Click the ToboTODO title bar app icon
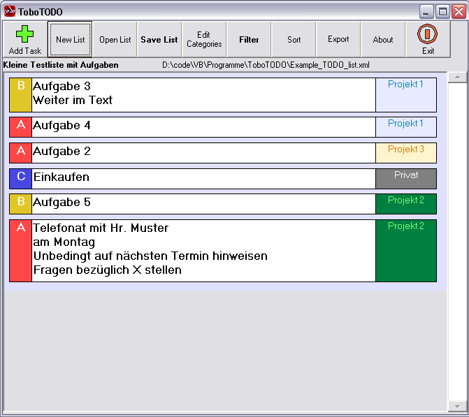The width and height of the screenshot is (469, 417). [10, 12]
